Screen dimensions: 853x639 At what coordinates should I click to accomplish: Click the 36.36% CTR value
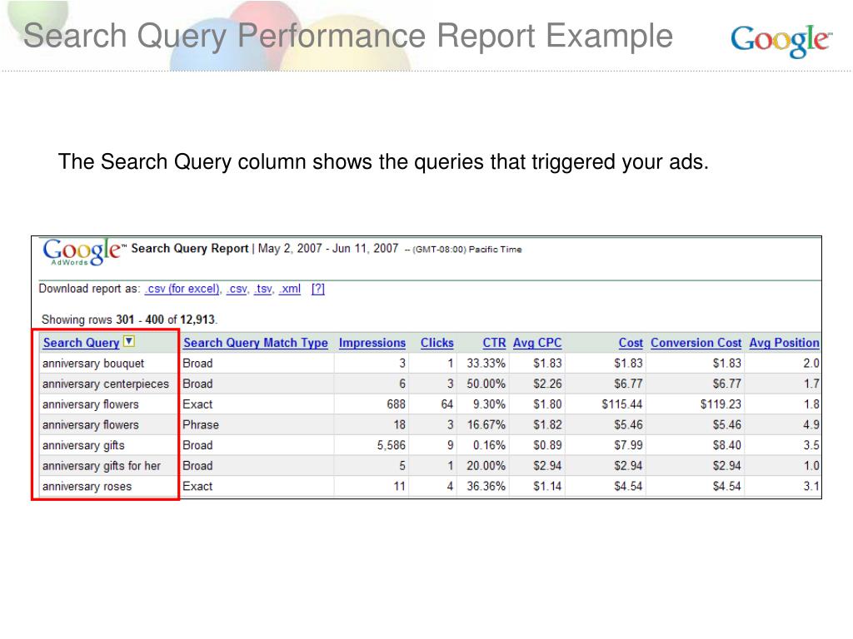coord(486,487)
